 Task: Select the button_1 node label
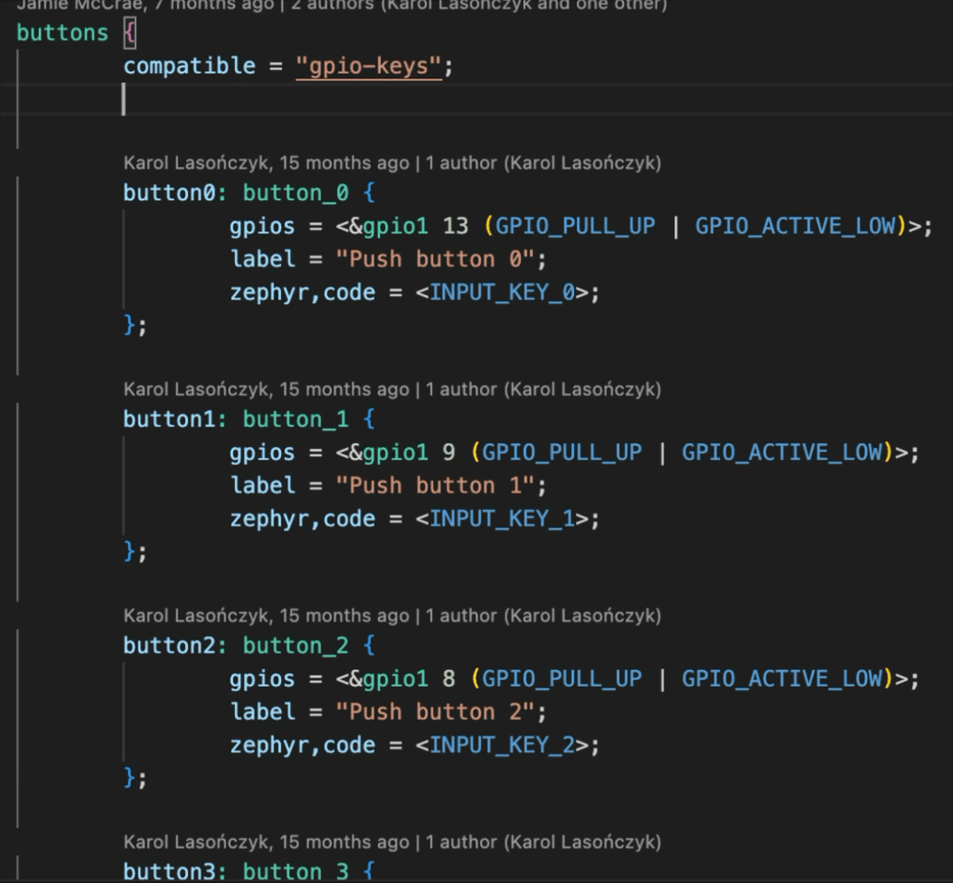point(295,418)
